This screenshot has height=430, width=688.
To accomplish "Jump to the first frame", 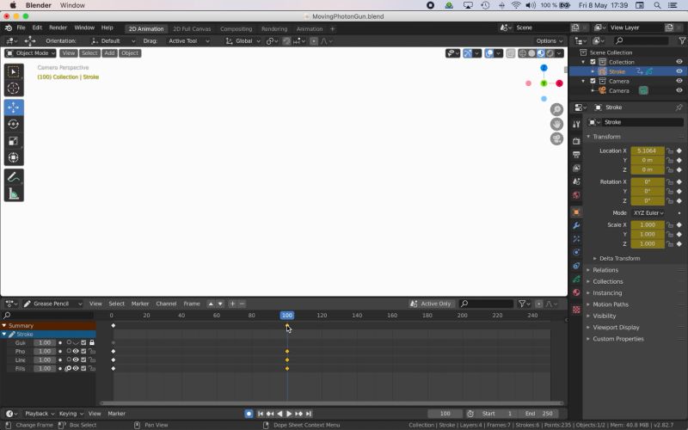I will tap(261, 414).
